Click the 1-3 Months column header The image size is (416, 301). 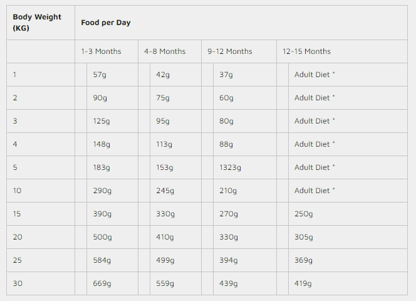(x=101, y=51)
